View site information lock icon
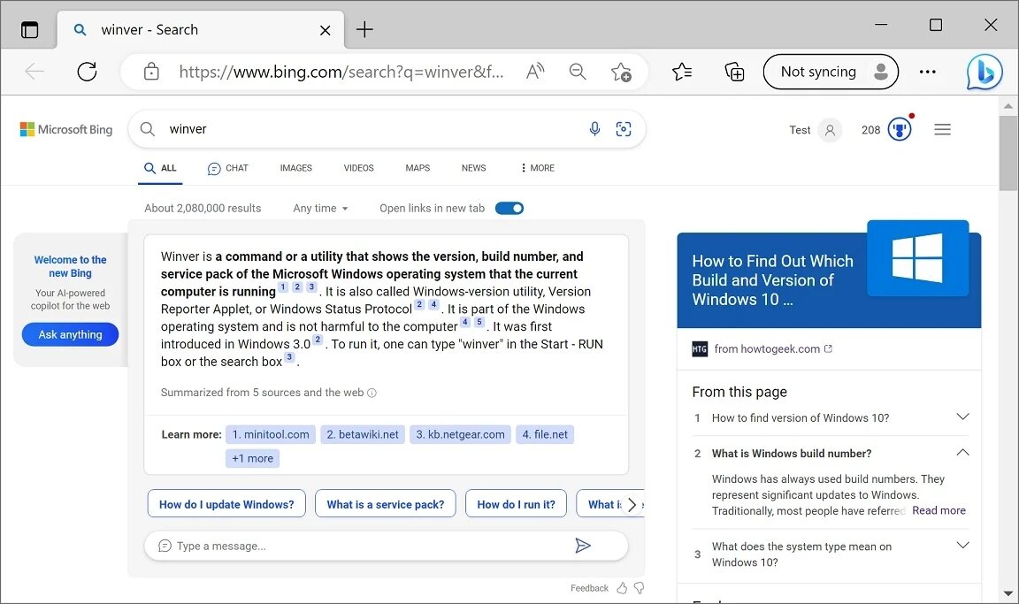The width and height of the screenshot is (1019, 604). click(x=151, y=72)
